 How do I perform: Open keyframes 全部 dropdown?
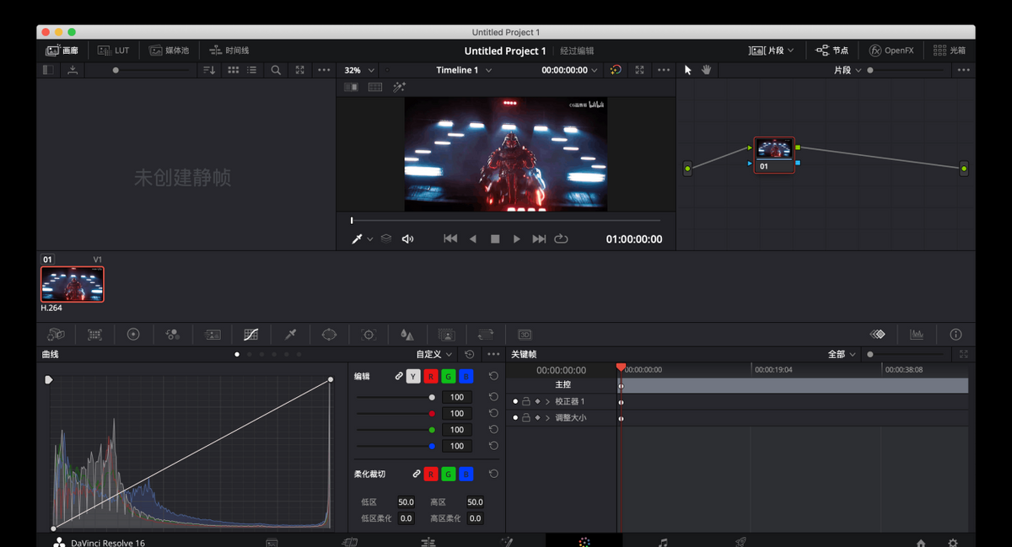842,355
